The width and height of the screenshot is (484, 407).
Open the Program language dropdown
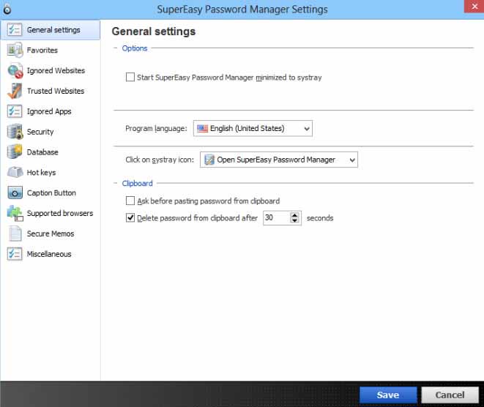click(x=253, y=128)
